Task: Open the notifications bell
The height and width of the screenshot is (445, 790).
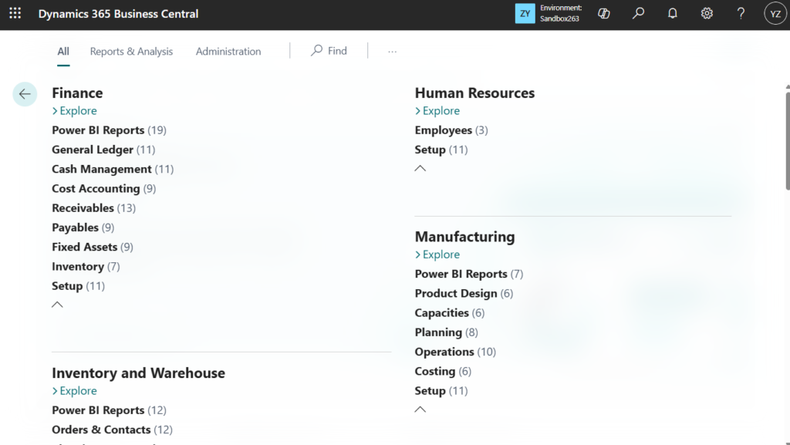Action: (672, 14)
